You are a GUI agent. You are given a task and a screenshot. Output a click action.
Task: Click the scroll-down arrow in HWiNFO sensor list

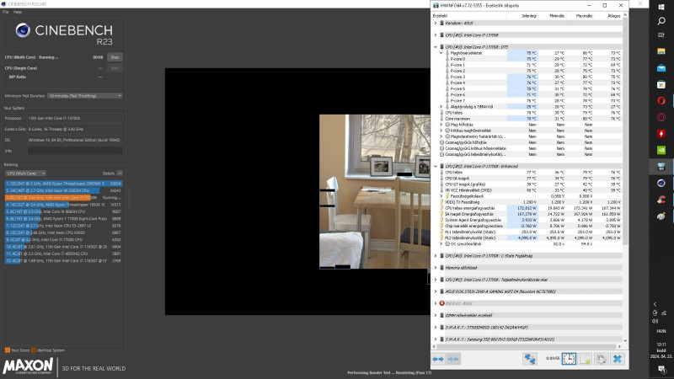(625, 341)
